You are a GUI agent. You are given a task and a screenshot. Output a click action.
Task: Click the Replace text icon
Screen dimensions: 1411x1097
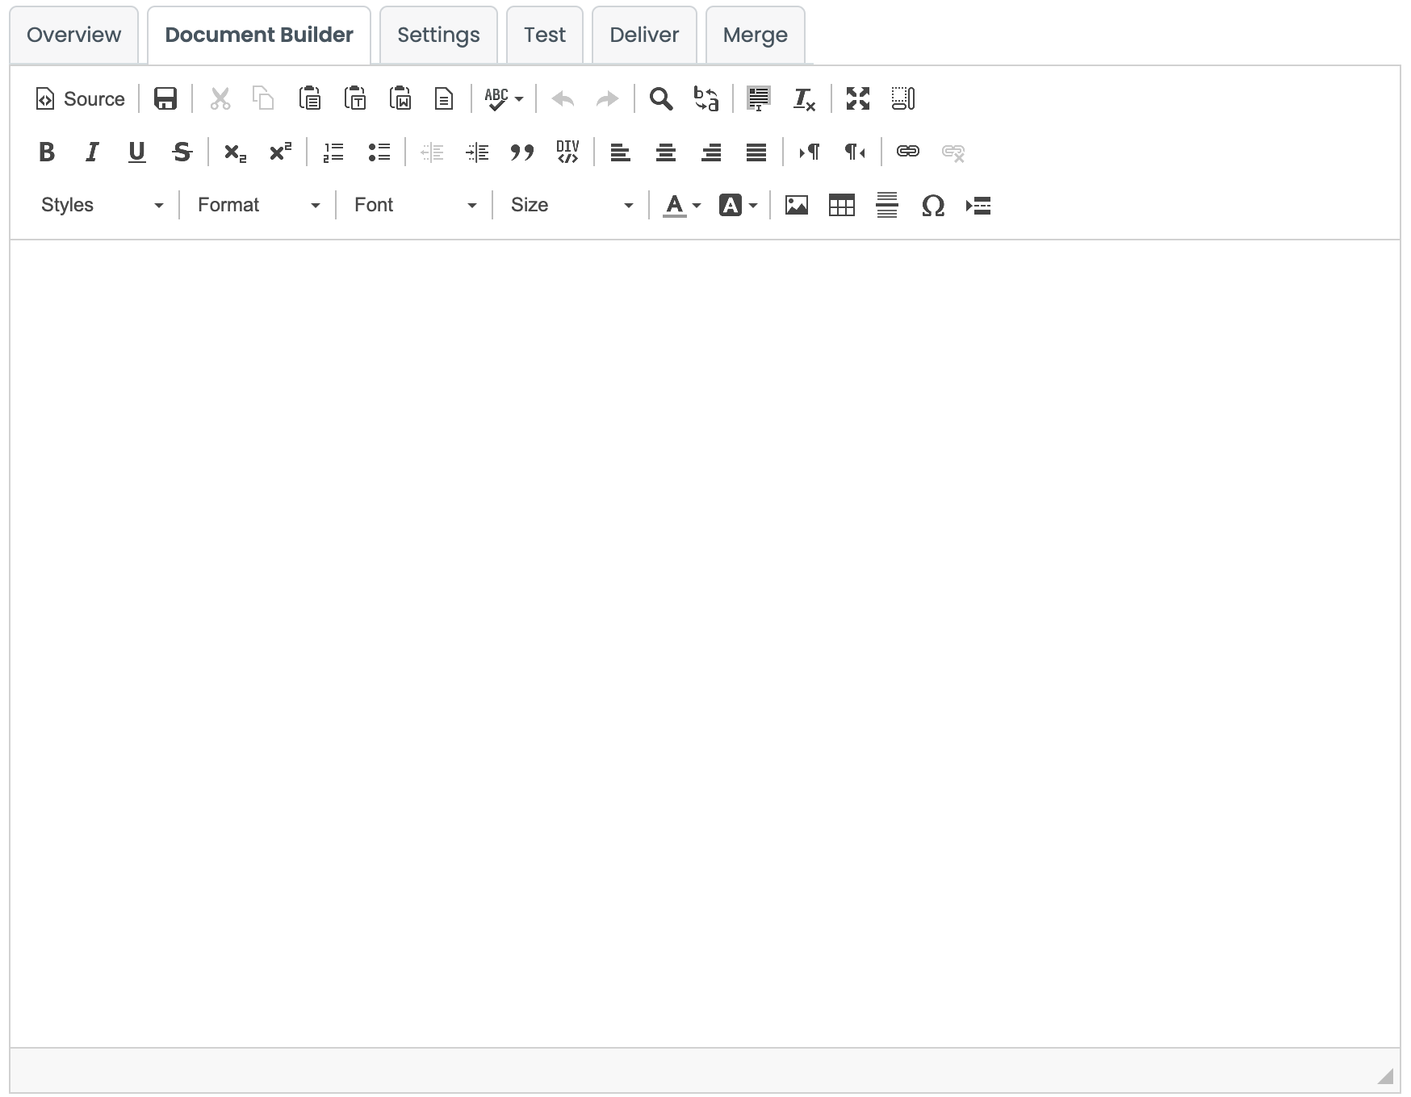[706, 99]
